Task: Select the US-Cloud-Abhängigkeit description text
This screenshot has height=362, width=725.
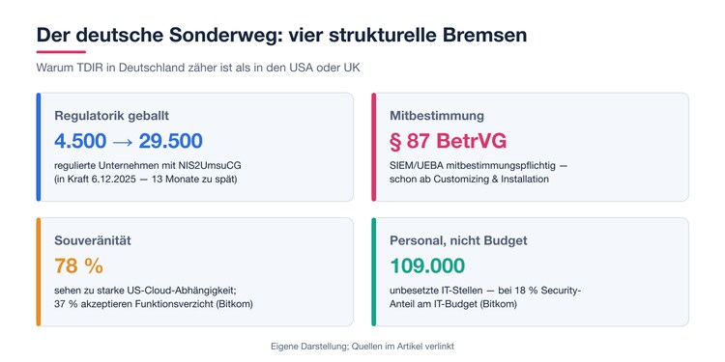Action: tap(154, 297)
